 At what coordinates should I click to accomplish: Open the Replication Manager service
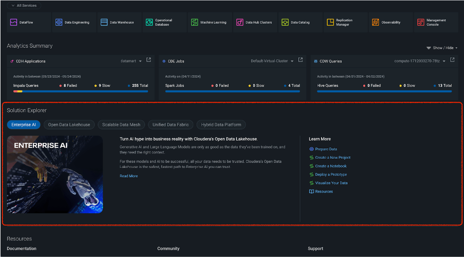[345, 23]
